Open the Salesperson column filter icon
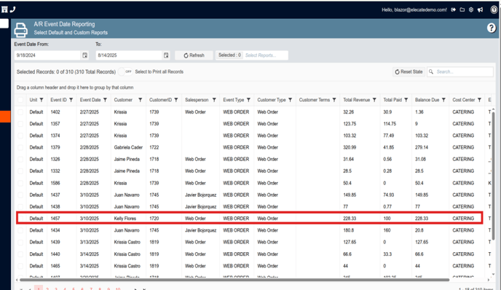Screen dimensions: 501x290 point(214,100)
